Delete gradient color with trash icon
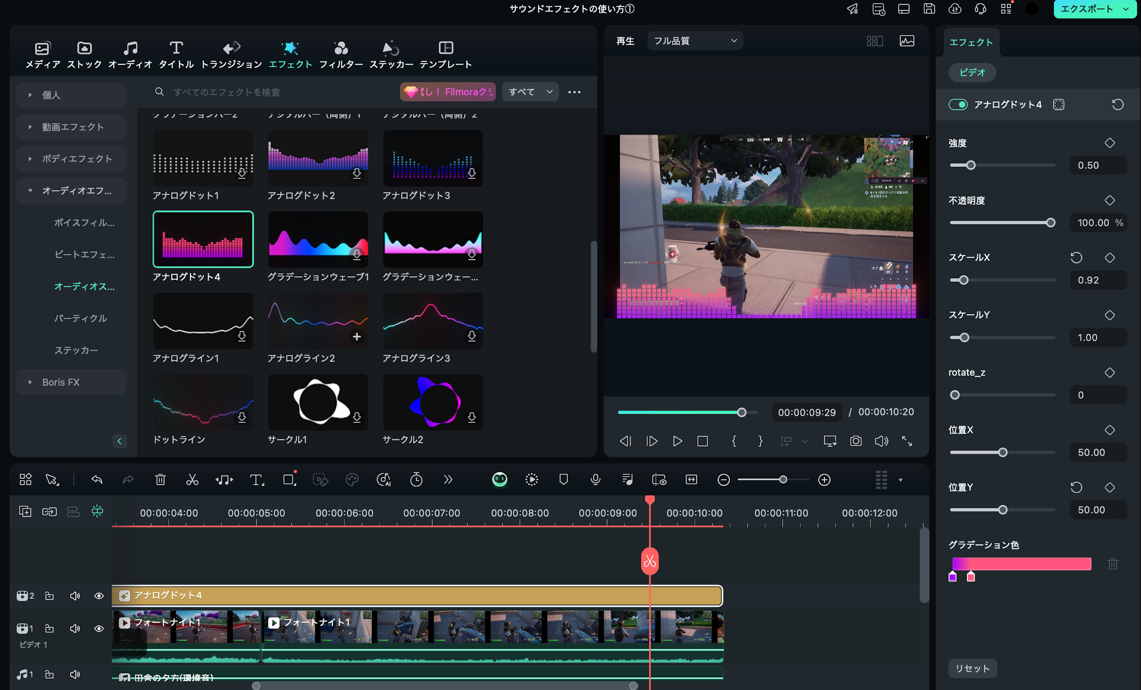This screenshot has width=1141, height=690. tap(1113, 564)
